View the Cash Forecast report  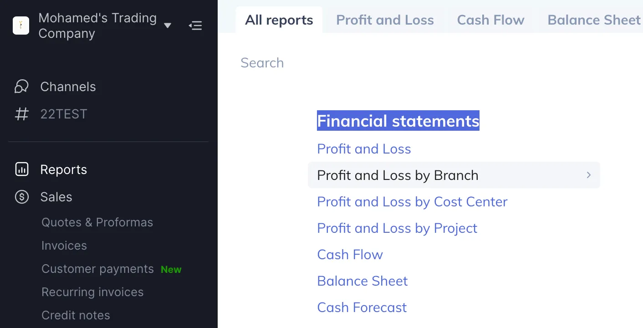362,307
